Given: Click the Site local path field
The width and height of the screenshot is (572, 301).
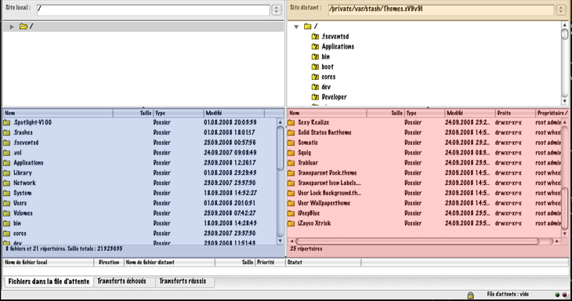Looking at the screenshot, I should pyautogui.click(x=154, y=10).
